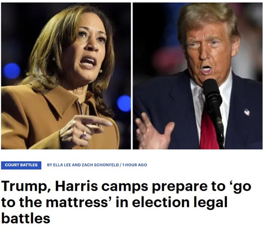Screen dimensions: 264x229
Task: Click the Court Battles category tag
Action: click(21, 165)
